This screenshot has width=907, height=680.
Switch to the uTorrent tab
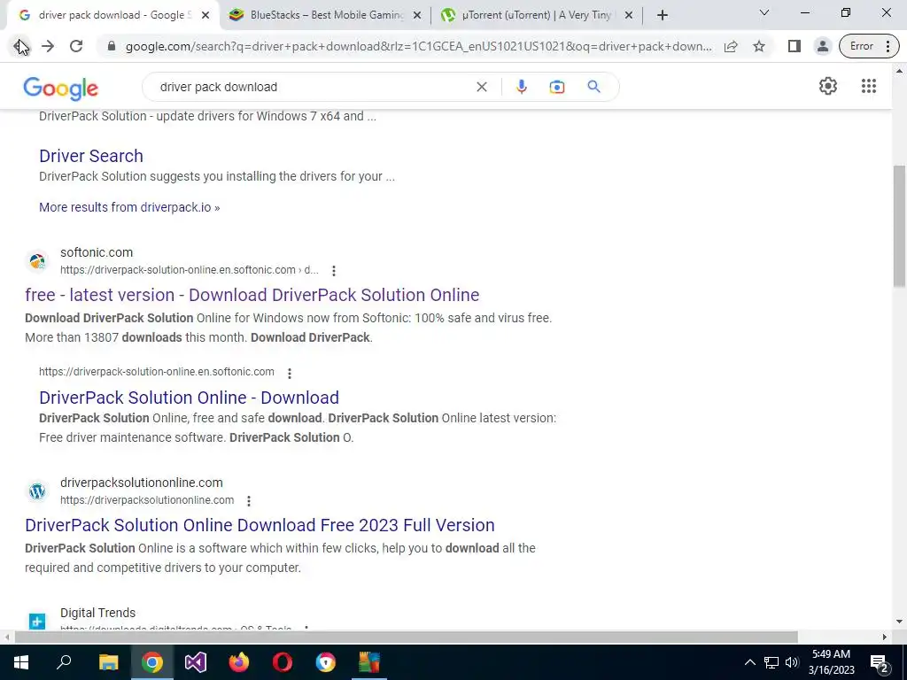(x=536, y=15)
